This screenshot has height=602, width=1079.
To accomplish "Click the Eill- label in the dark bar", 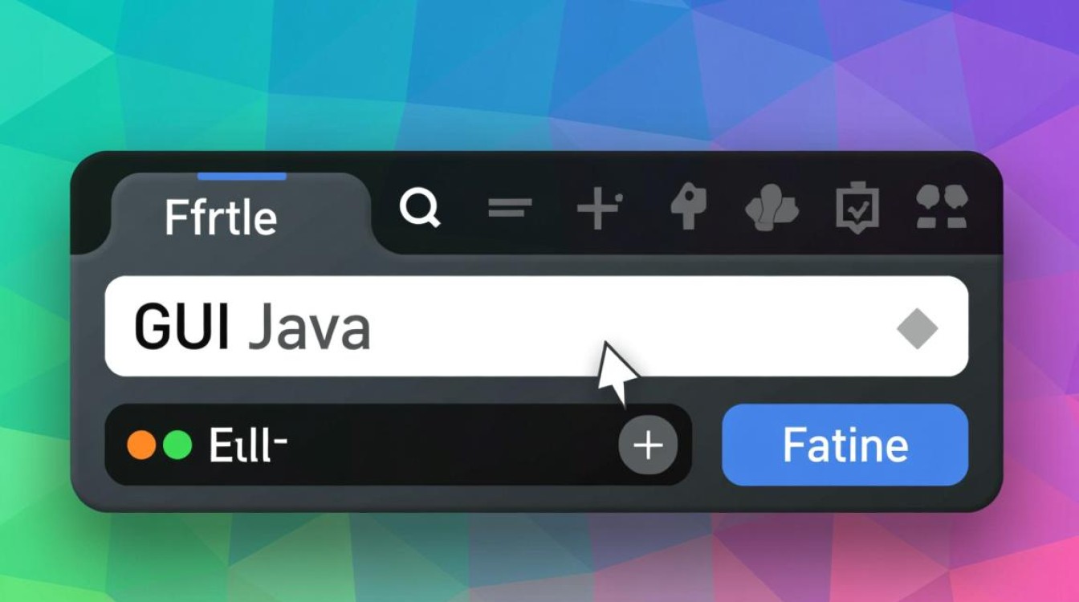I will coord(247,445).
